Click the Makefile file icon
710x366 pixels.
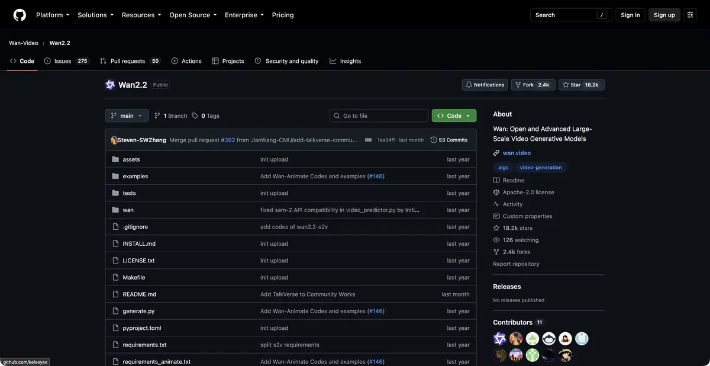(x=115, y=277)
